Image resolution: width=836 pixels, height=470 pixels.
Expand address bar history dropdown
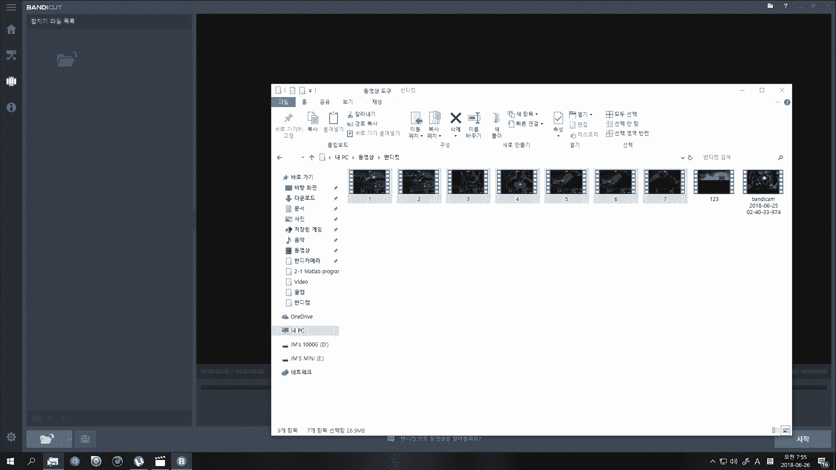[x=682, y=158]
